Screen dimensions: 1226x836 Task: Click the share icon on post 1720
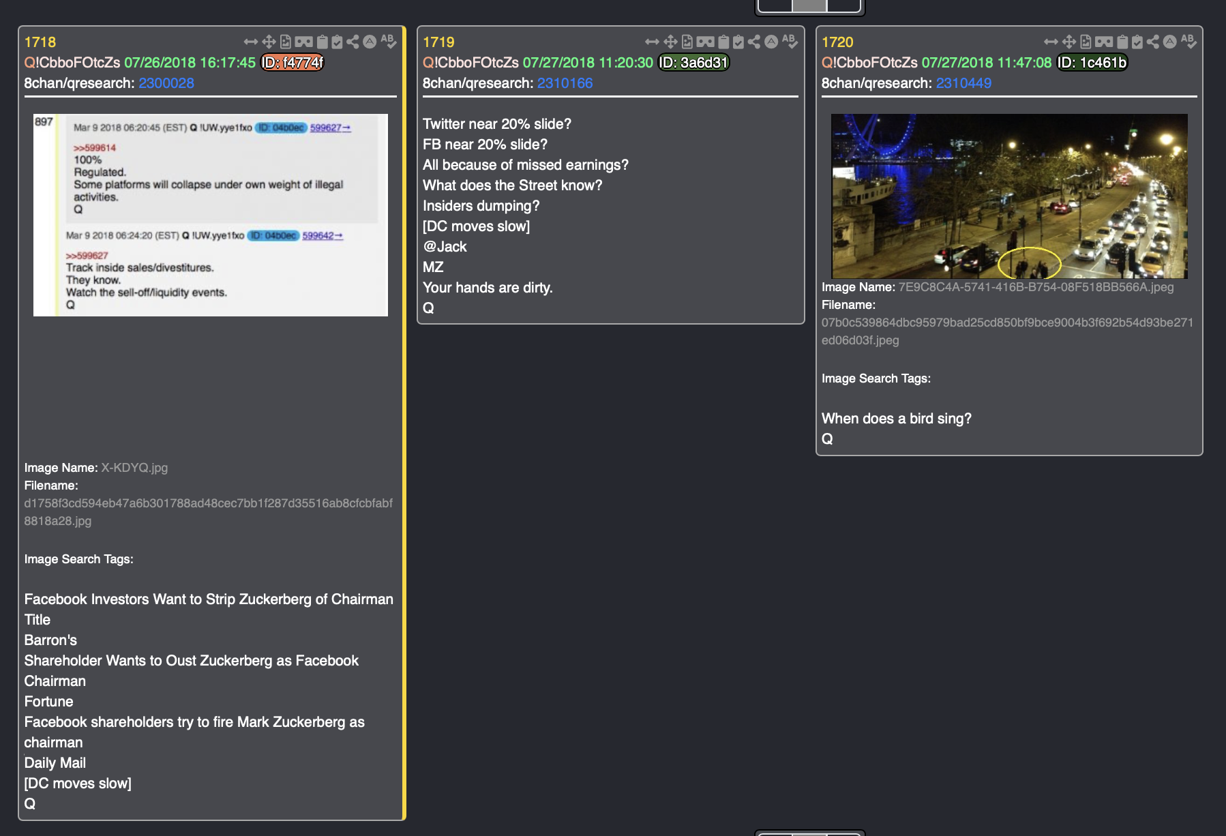[1152, 42]
